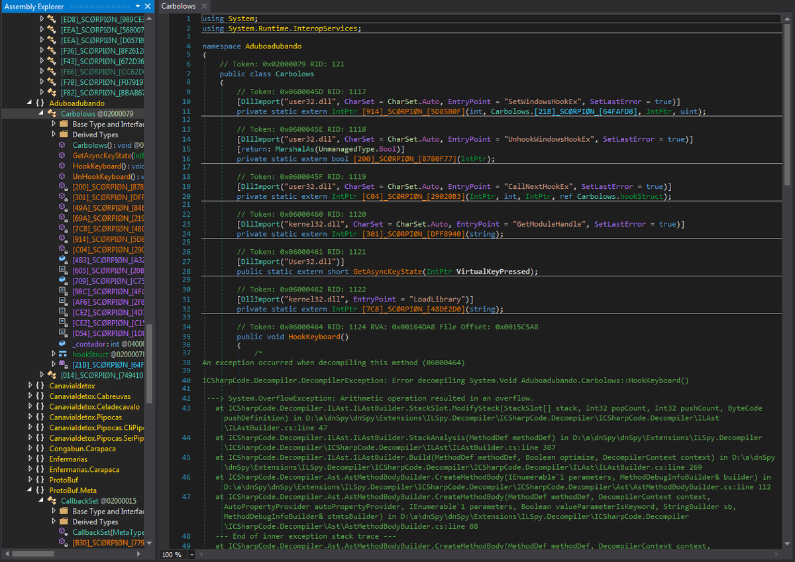Click the method icon of UnHookKeyboard()
The height and width of the screenshot is (562, 795).
(x=63, y=177)
